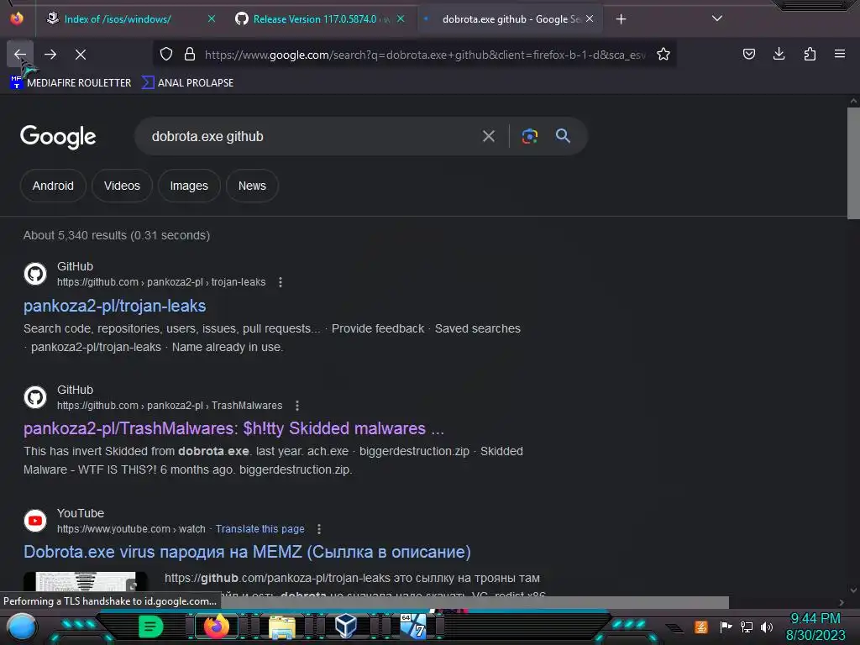This screenshot has height=645, width=860.
Task: Submit search with the magnifier icon
Action: click(x=563, y=136)
